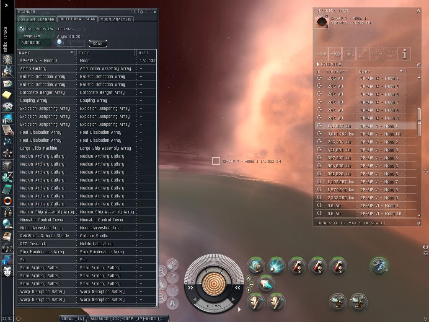
Task: Activate the thruster propulsion module
Action: pos(265,284)
